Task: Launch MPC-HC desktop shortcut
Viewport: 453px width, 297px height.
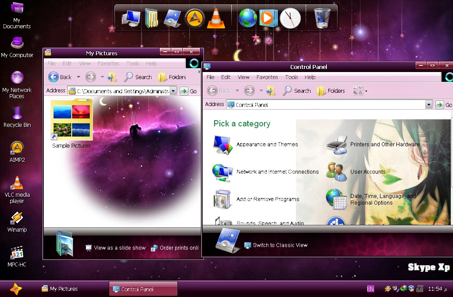Action: point(17,257)
